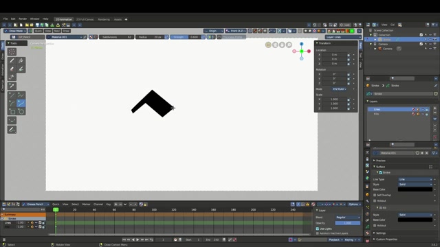Open the Material.001 selector dropdown
440x247 pixels.
(x=65, y=37)
